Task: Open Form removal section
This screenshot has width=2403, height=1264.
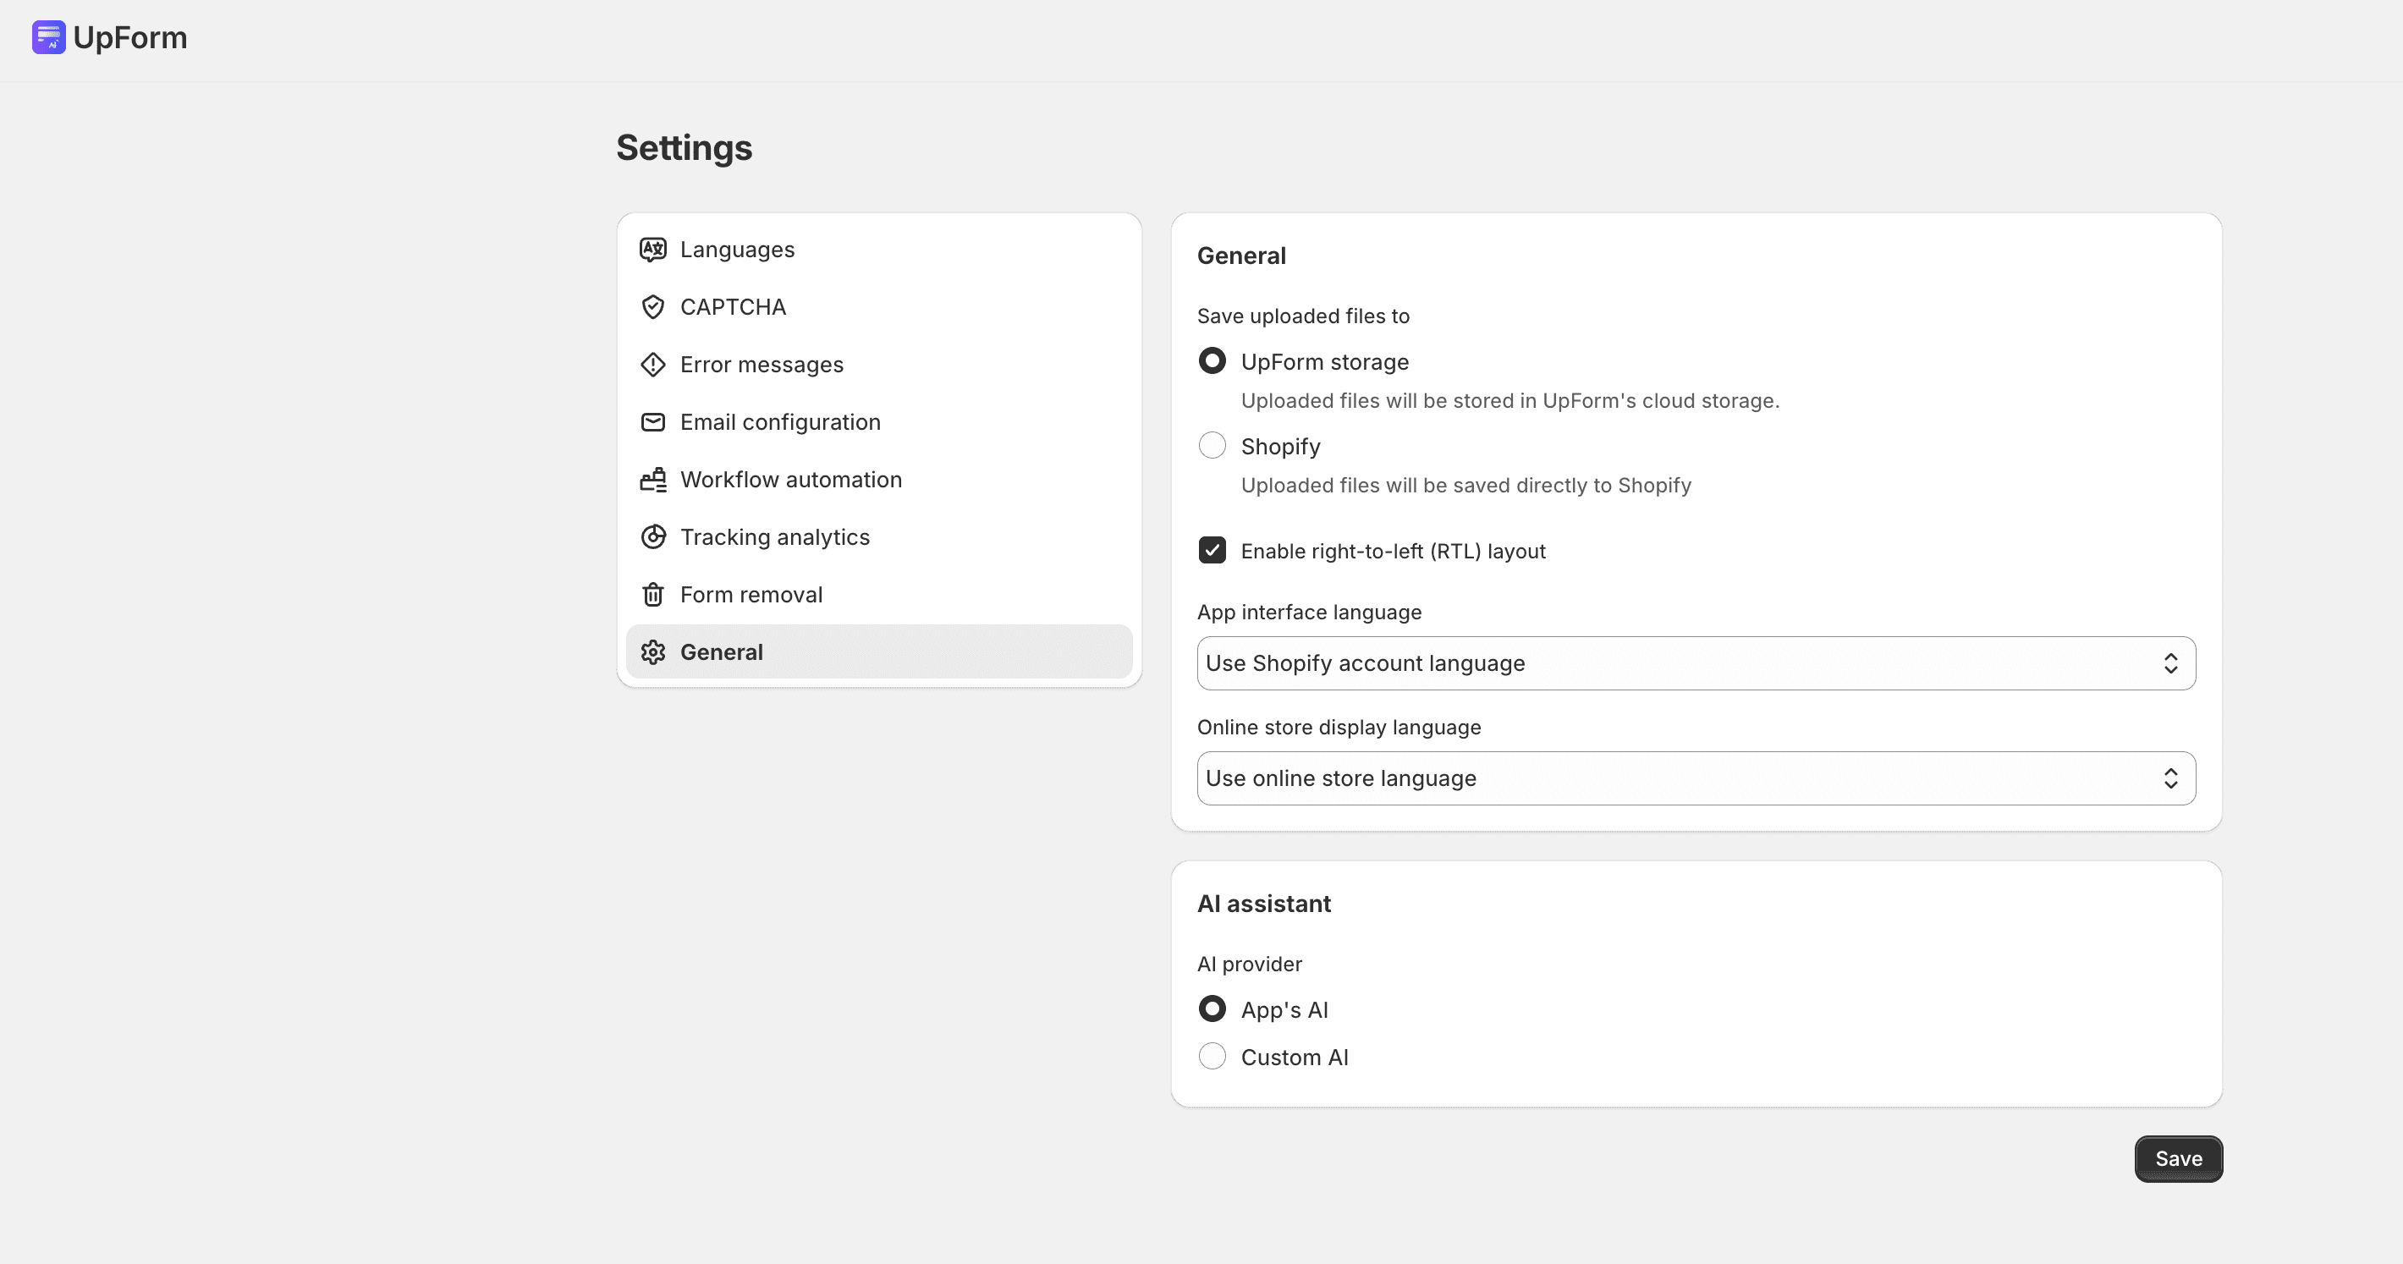Action: tap(879, 594)
